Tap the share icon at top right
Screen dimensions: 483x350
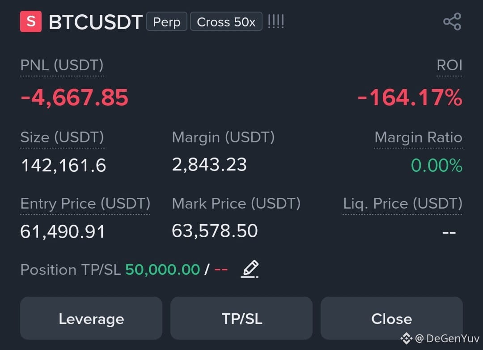pos(452,21)
